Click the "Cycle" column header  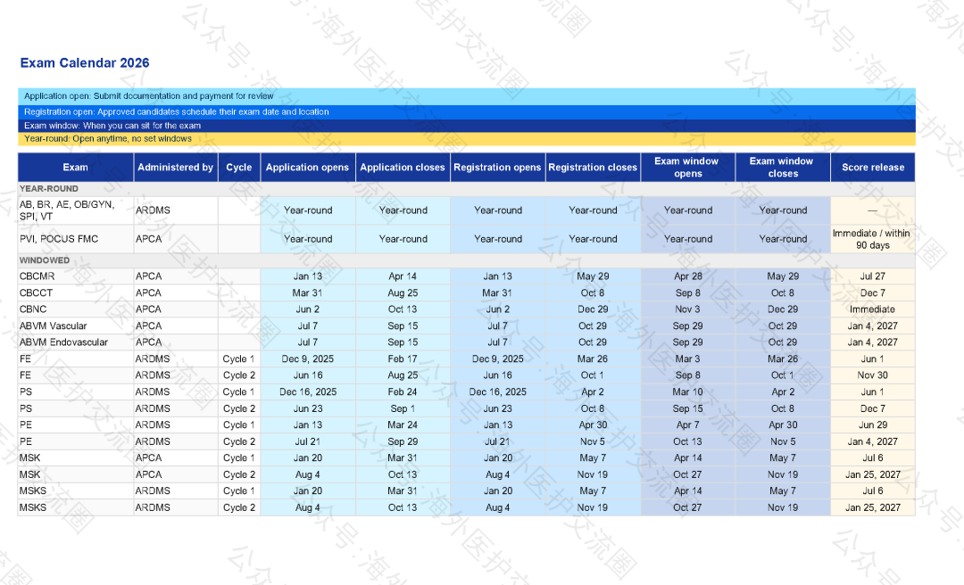(239, 167)
